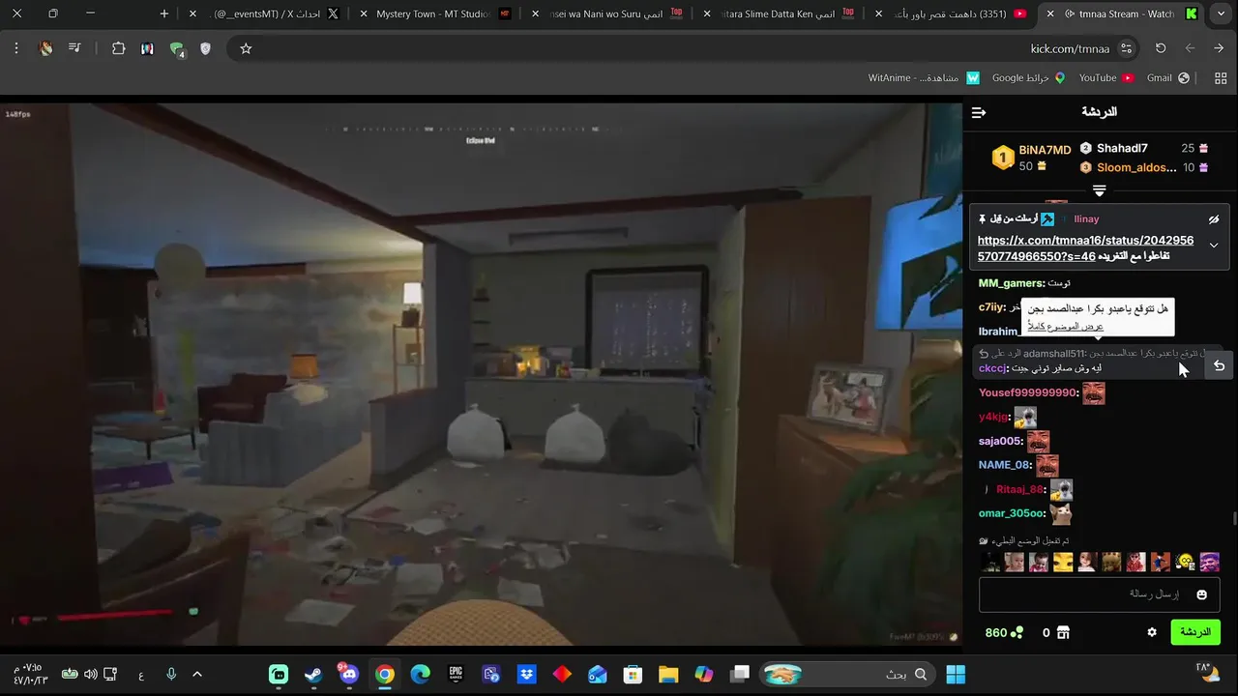Go back to previous page
Screen dimensions: 1238x696
coord(1219,48)
